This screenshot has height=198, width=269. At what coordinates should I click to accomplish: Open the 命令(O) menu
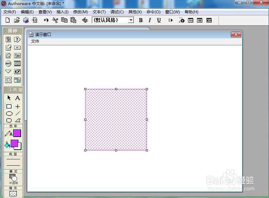[153, 12]
